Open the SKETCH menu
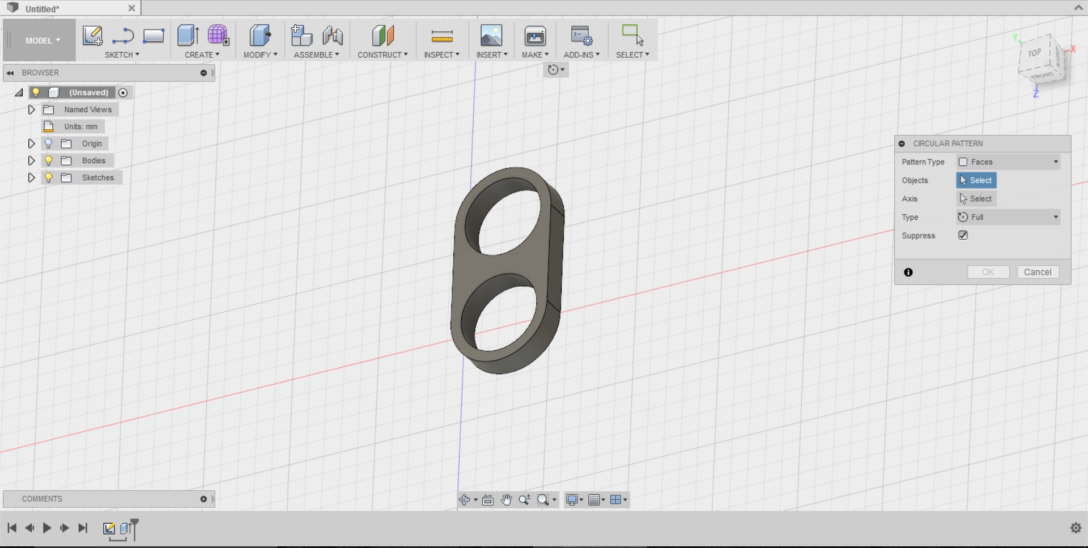Viewport: 1088px width, 548px height. coord(122,55)
